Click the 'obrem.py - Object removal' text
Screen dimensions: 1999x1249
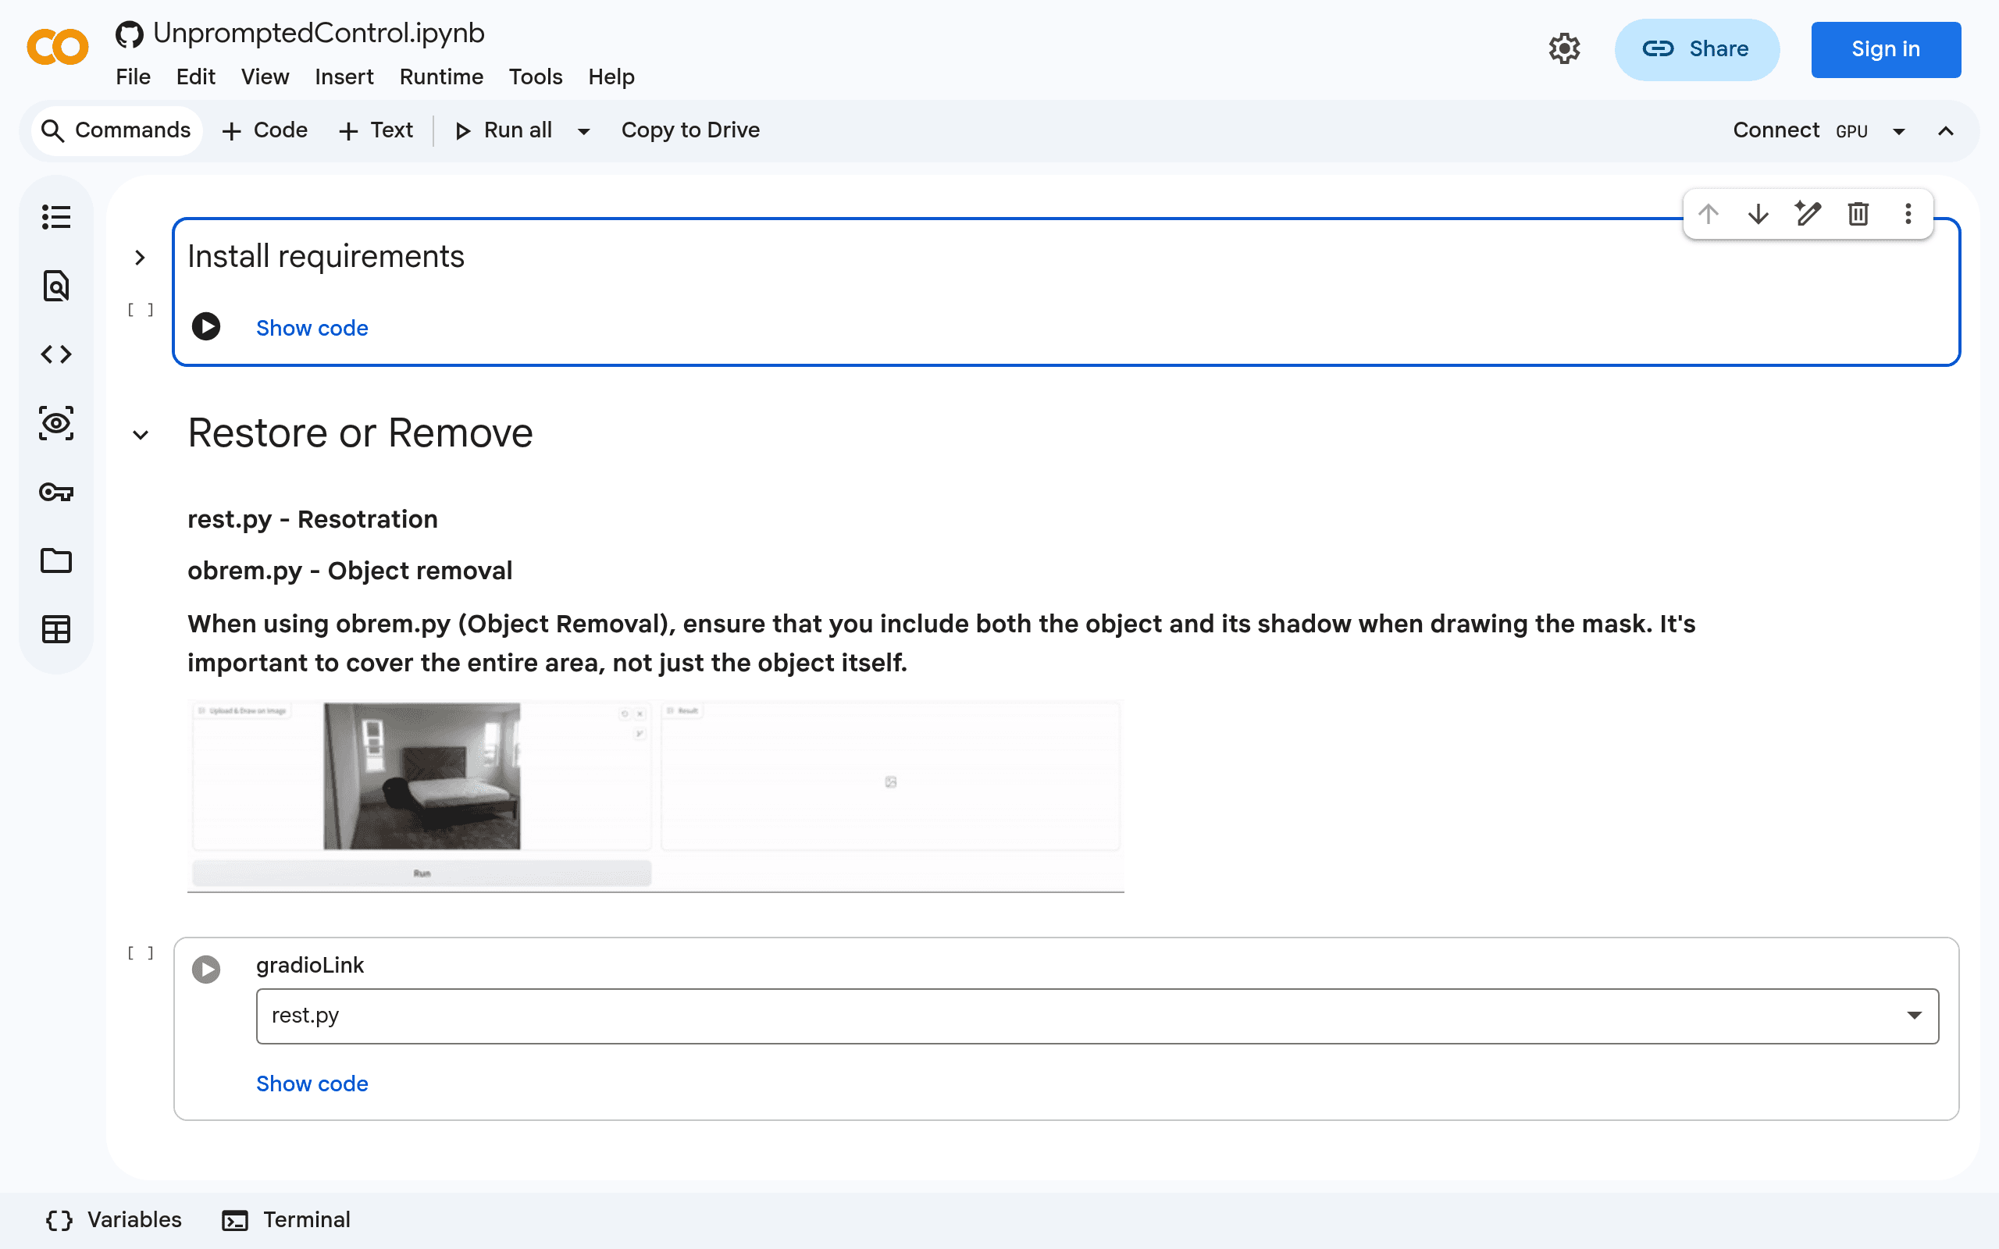[x=351, y=571]
